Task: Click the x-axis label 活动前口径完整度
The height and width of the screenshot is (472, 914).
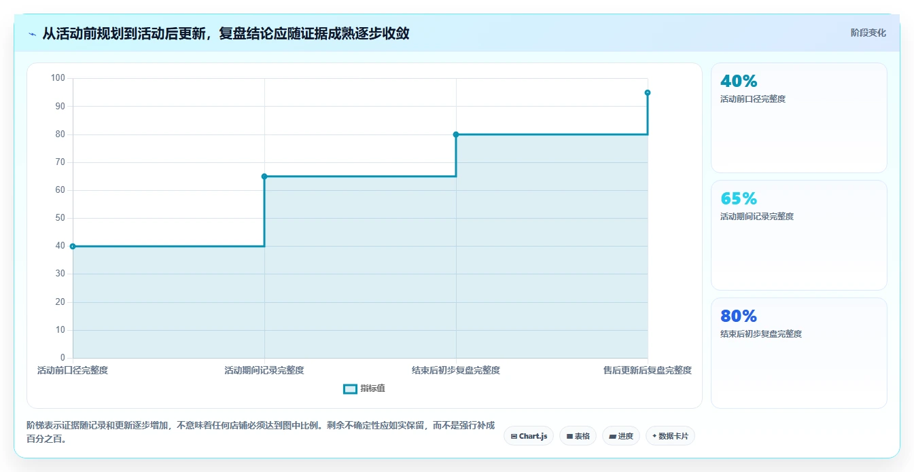Action: point(73,370)
